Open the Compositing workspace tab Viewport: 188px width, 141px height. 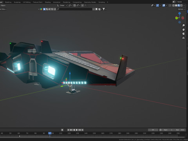(x=77, y=2)
